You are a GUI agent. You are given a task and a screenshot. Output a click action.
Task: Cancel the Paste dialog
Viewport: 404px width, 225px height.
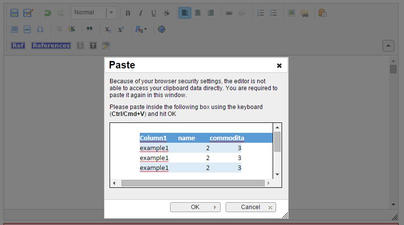click(x=250, y=207)
